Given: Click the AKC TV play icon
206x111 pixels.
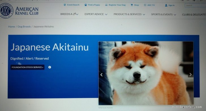Looking at the screenshot, I should coord(145,5).
